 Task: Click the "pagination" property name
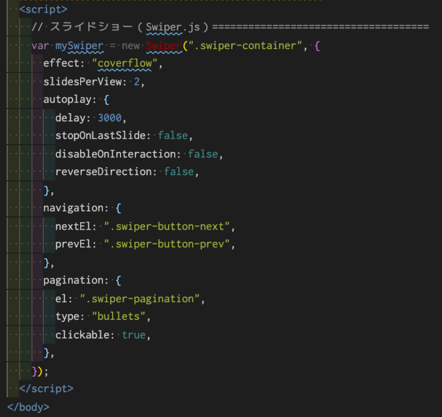[73, 281]
